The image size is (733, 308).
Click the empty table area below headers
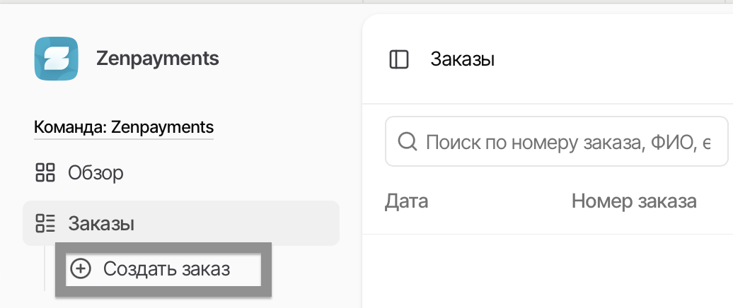coord(546,272)
